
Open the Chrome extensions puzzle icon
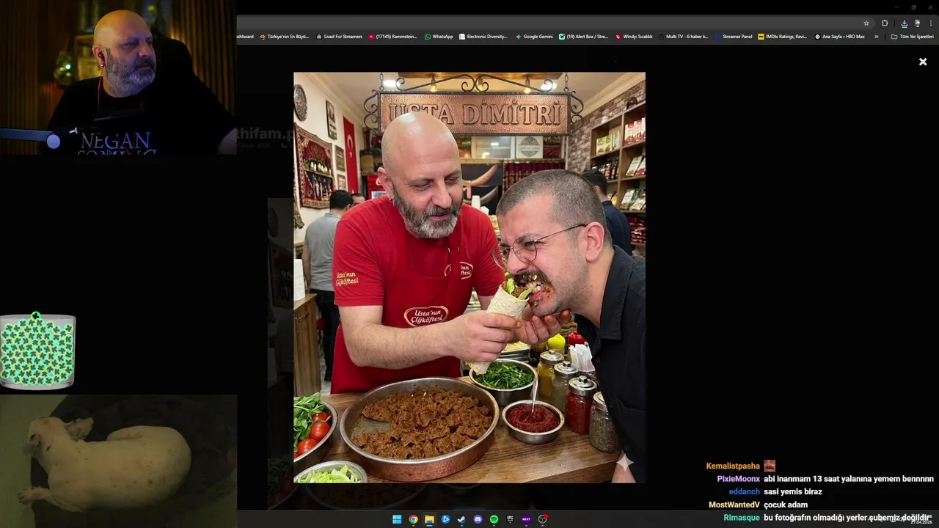(885, 23)
